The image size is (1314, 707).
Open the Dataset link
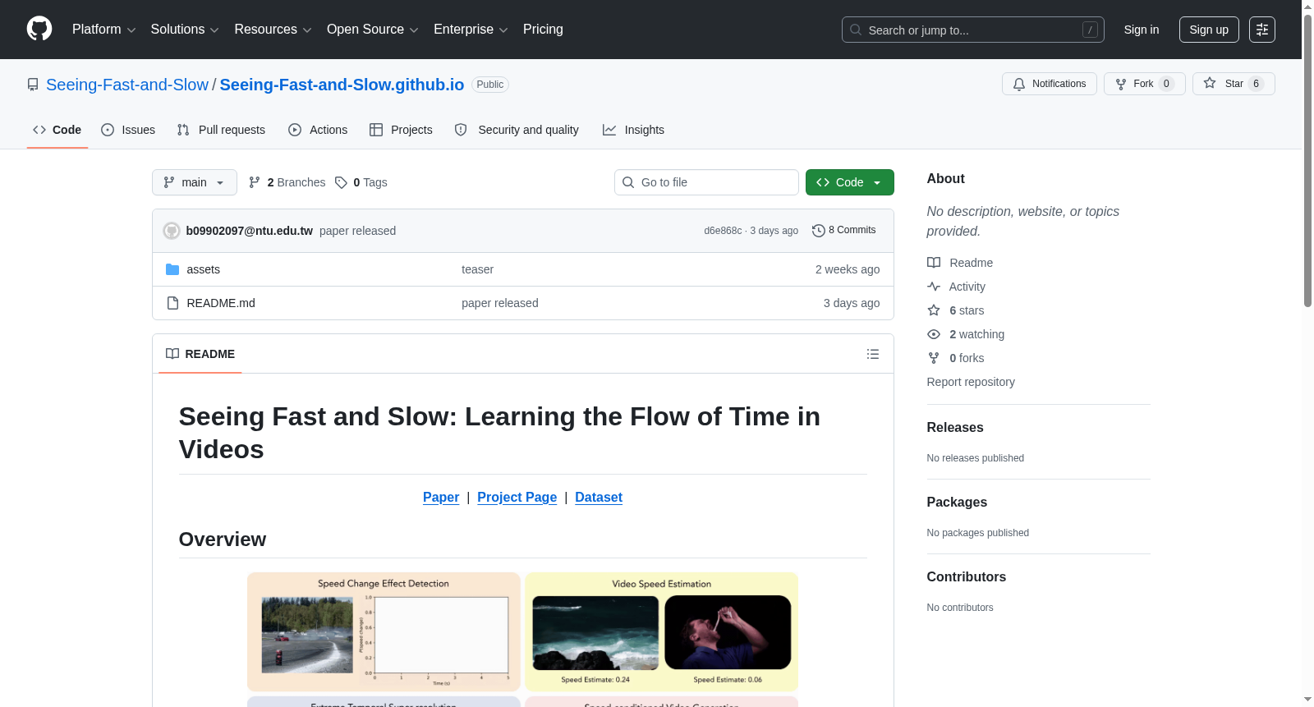pyautogui.click(x=599, y=497)
